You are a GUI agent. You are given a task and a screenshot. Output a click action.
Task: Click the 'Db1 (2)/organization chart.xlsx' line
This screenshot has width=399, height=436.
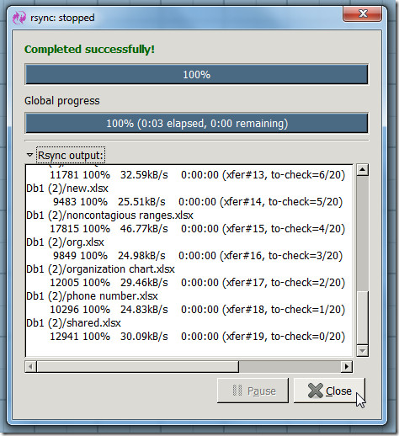tap(100, 269)
